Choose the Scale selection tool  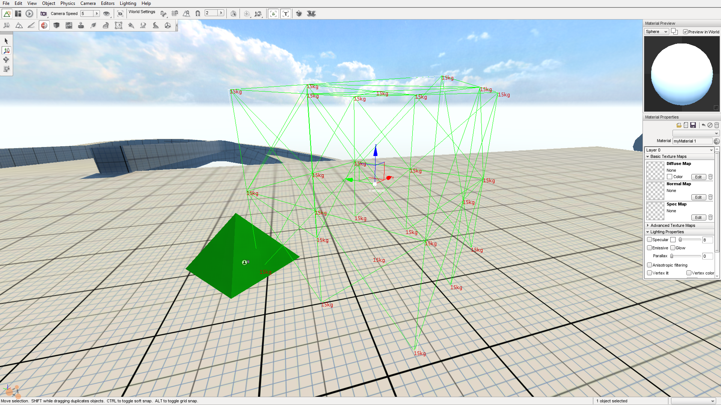coord(6,69)
